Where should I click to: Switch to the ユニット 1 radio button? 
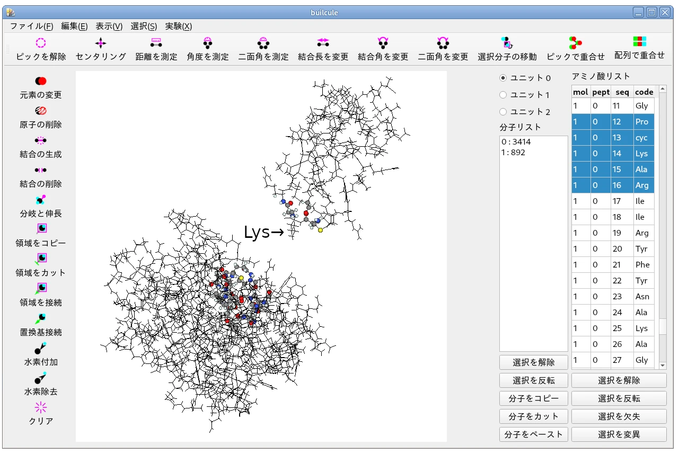pyautogui.click(x=503, y=95)
